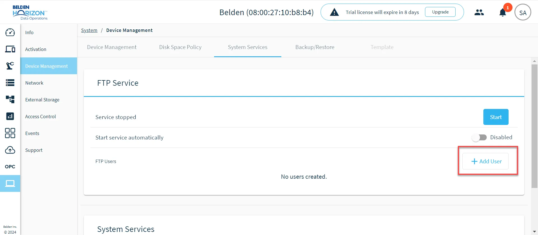
Task: Open the dashboard gauge icon in sidebar
Action: 10,32
